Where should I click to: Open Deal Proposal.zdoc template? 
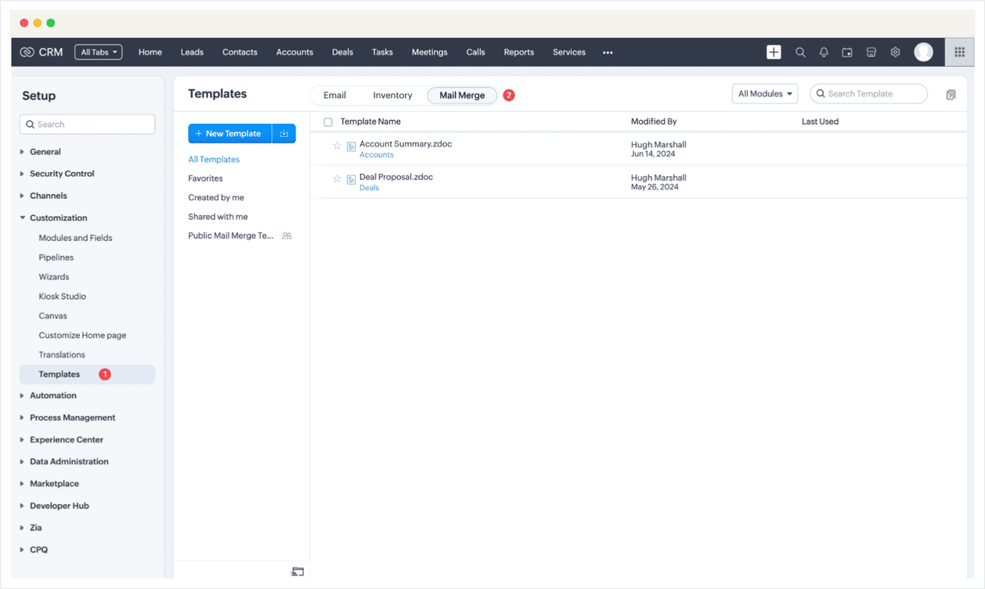point(396,177)
